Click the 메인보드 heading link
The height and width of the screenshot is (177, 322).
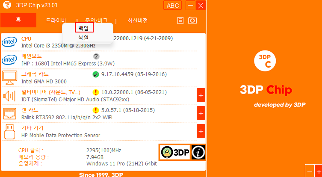[x=31, y=56]
